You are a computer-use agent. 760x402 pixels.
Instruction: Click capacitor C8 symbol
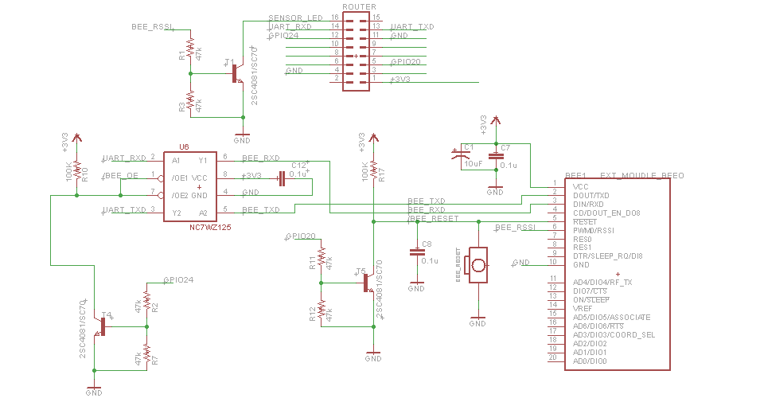pyautogui.click(x=417, y=252)
